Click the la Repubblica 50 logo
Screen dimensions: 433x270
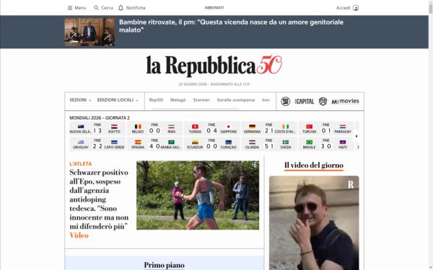pyautogui.click(x=214, y=66)
